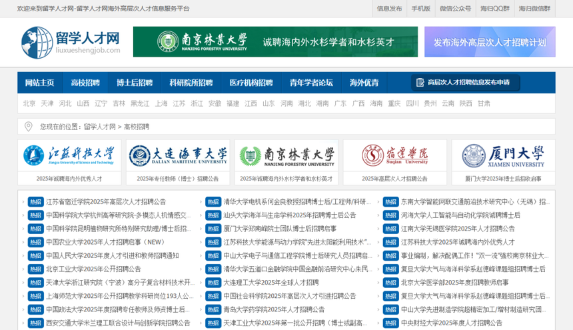573x330 pixels.
Task: Click 高校招聘 breadcrumb link
Action: point(137,127)
